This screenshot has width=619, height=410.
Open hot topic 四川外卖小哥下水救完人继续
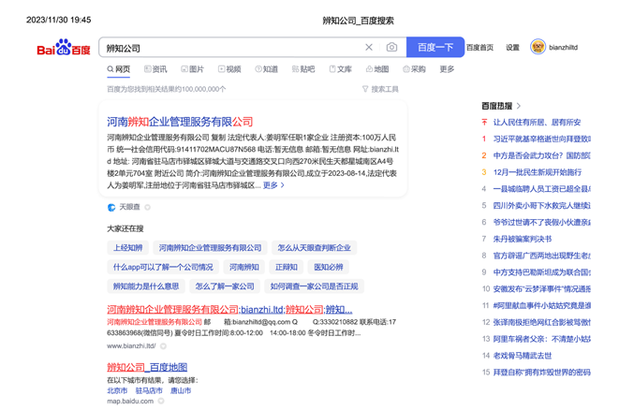(541, 206)
